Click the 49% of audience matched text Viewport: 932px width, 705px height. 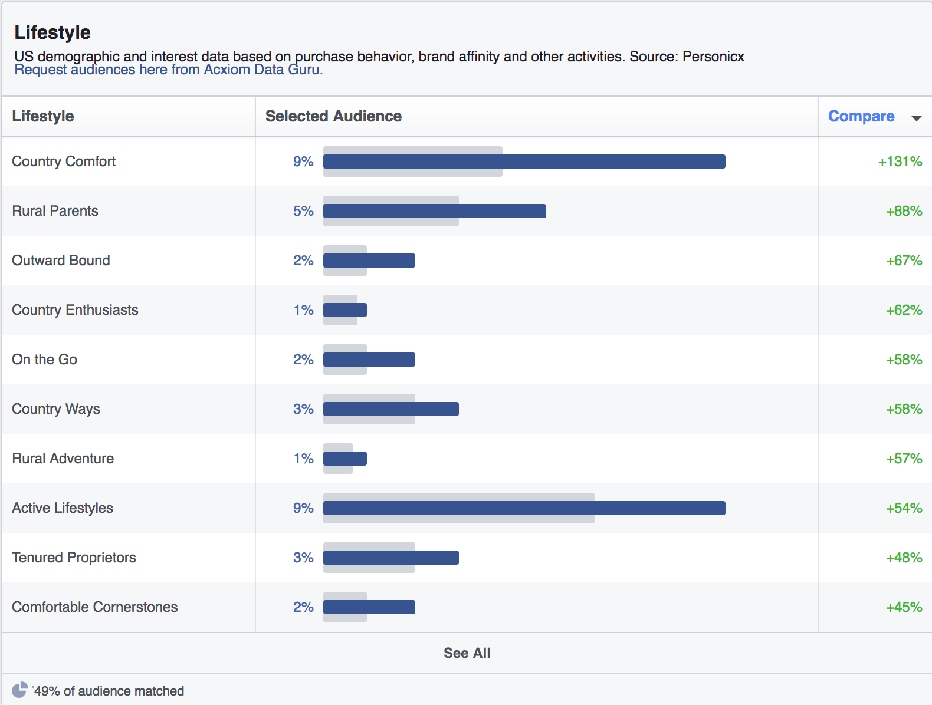[109, 691]
